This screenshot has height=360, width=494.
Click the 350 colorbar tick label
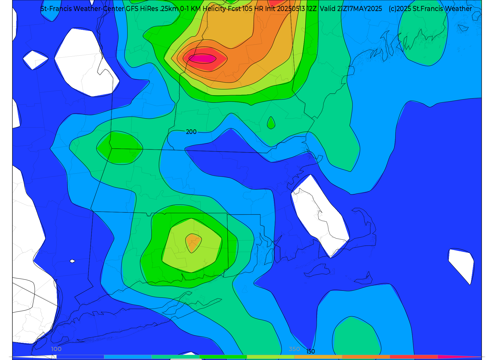tap(294, 349)
